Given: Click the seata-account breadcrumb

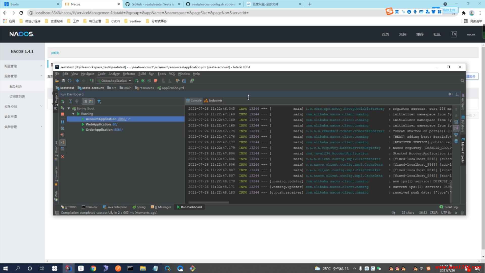Looking at the screenshot, I should pyautogui.click(x=91, y=88).
